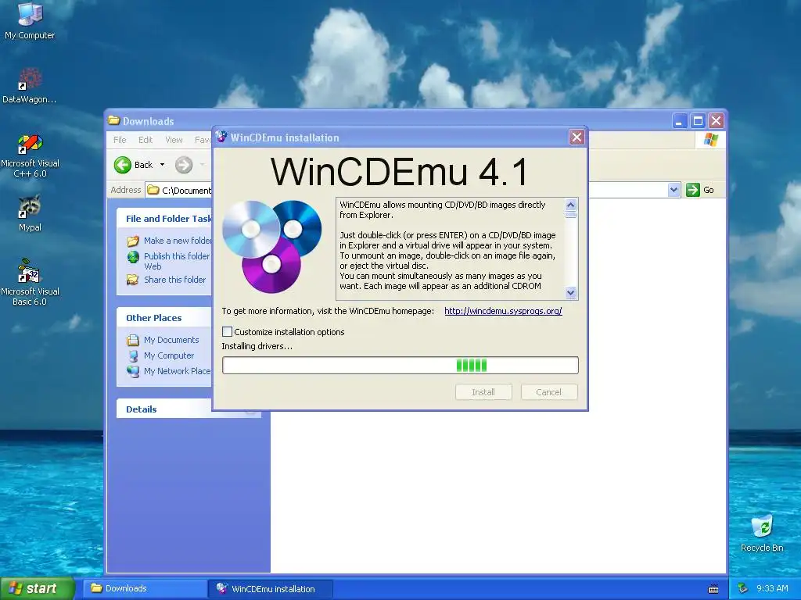The width and height of the screenshot is (801, 600).
Task: Switch to Downloads taskbar button
Action: pos(145,588)
